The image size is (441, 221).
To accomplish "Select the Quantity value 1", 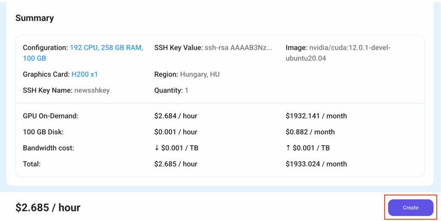I will click(x=186, y=90).
